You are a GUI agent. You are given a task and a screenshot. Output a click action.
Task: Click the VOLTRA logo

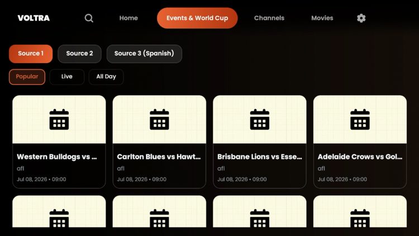tap(34, 18)
